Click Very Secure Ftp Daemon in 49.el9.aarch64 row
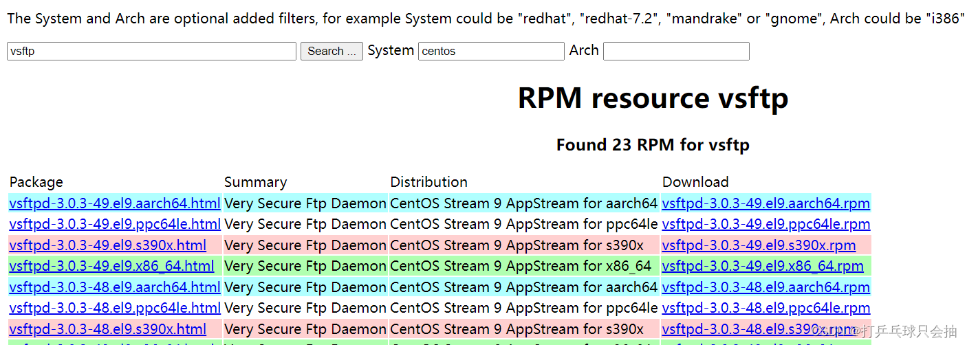 click(x=305, y=203)
